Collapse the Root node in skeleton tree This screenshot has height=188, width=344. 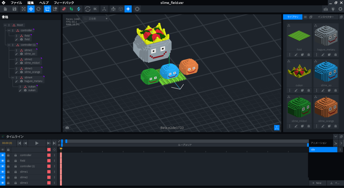click(x=5, y=25)
